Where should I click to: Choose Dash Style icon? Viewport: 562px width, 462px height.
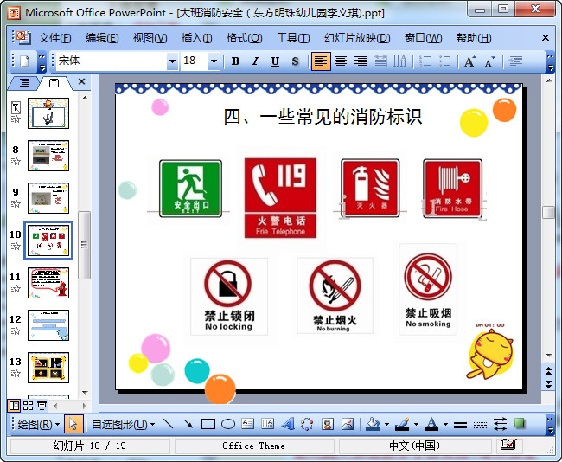[480, 424]
